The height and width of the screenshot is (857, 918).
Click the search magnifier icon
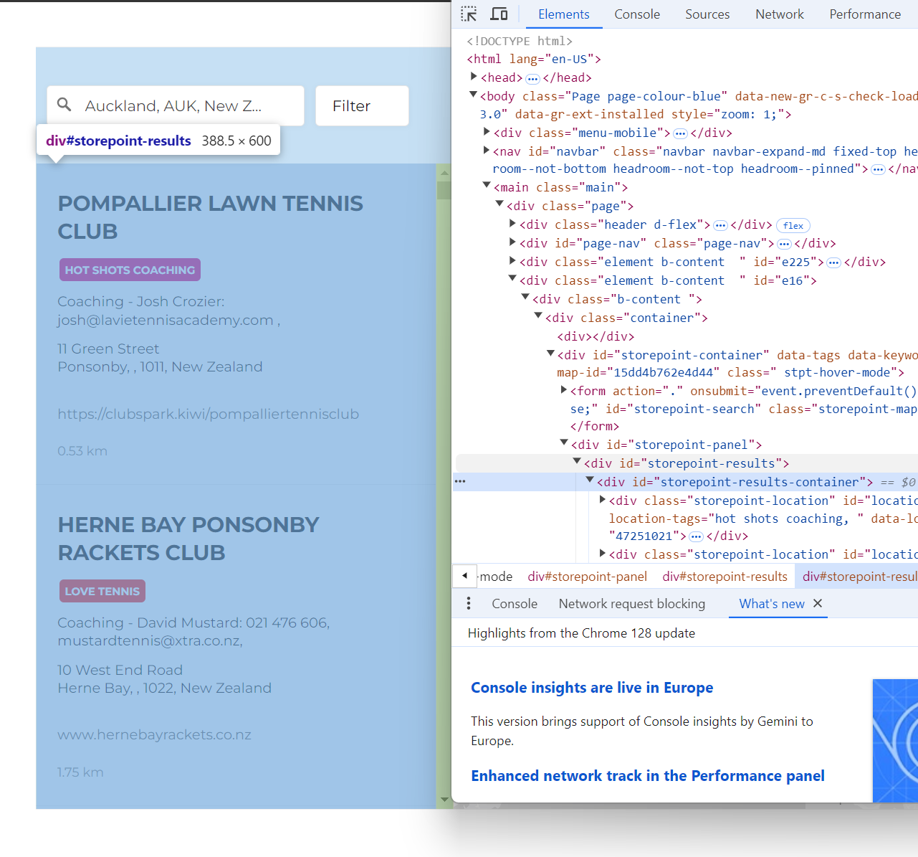[64, 105]
